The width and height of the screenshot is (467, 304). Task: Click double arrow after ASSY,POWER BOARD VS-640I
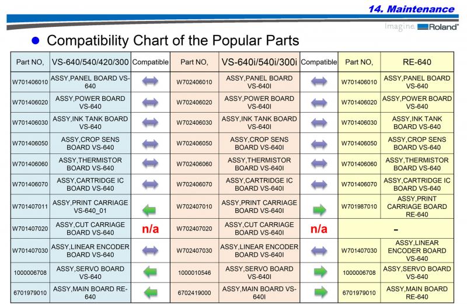[319, 103]
